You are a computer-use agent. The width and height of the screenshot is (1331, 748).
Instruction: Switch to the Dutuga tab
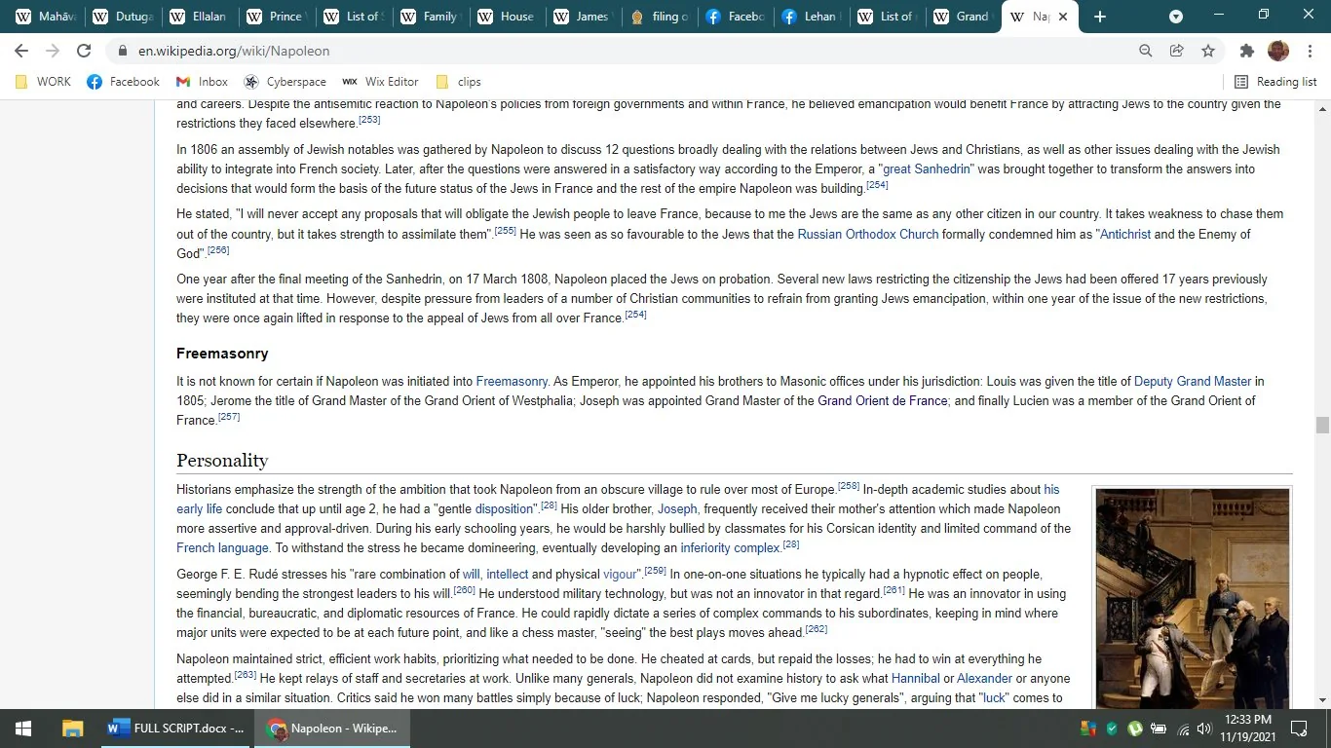(122, 17)
